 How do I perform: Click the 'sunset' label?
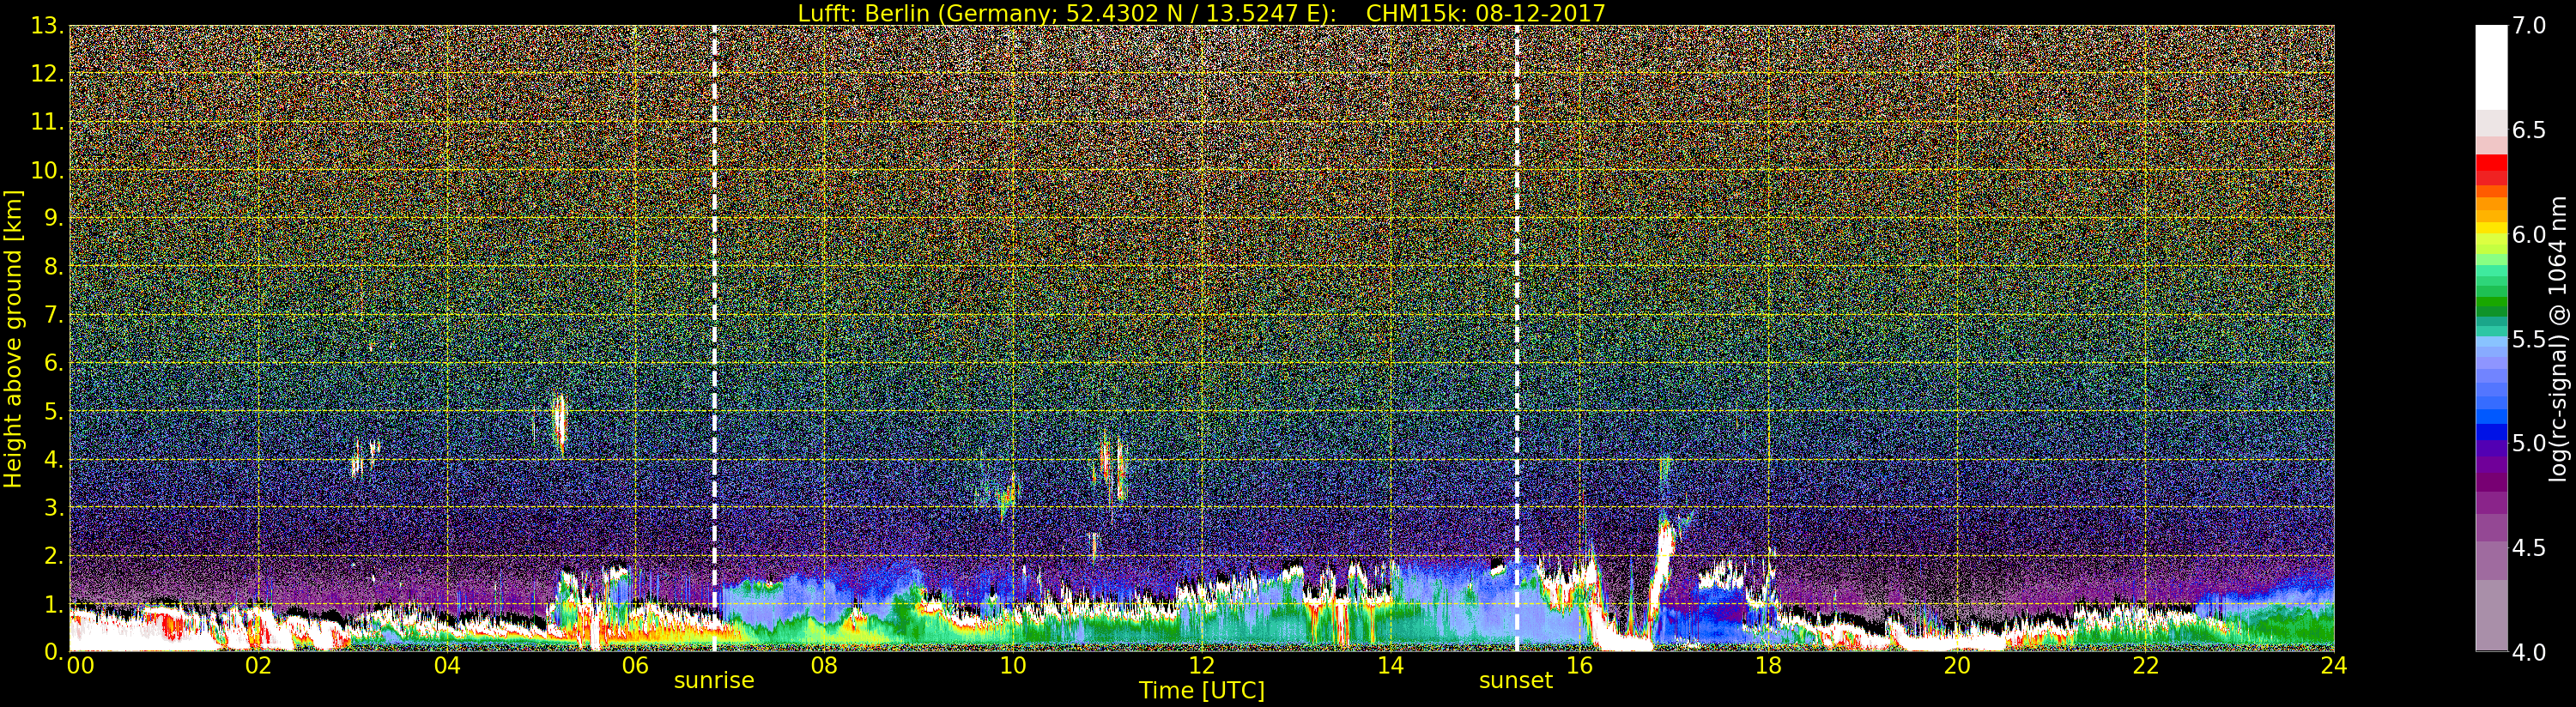pyautogui.click(x=1516, y=681)
